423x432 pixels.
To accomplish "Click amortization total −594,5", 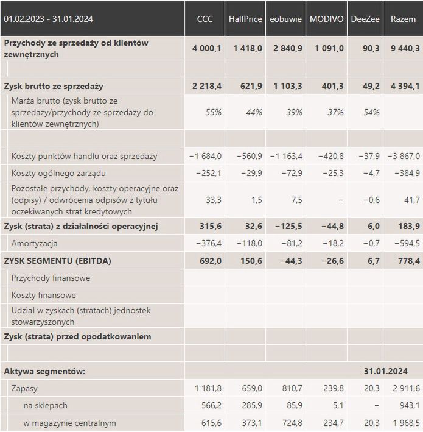I will tap(407, 244).
